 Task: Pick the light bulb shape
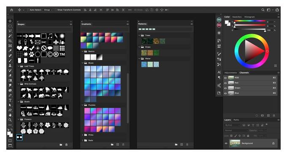coord(25,42)
